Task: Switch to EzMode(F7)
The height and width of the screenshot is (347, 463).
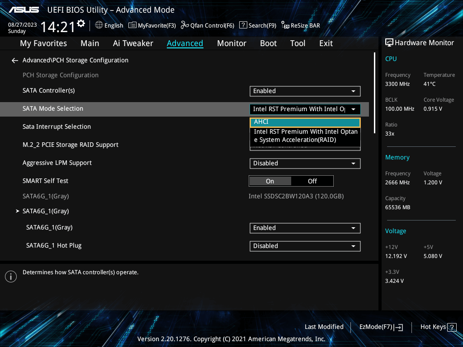Action: tap(381, 327)
